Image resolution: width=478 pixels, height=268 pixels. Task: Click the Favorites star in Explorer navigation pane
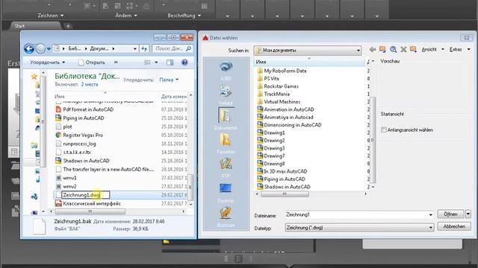point(34,76)
